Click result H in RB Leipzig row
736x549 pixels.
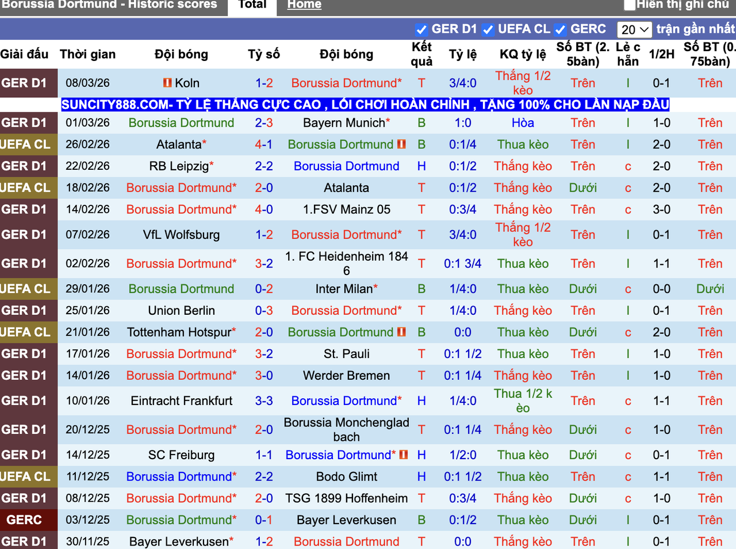click(421, 166)
